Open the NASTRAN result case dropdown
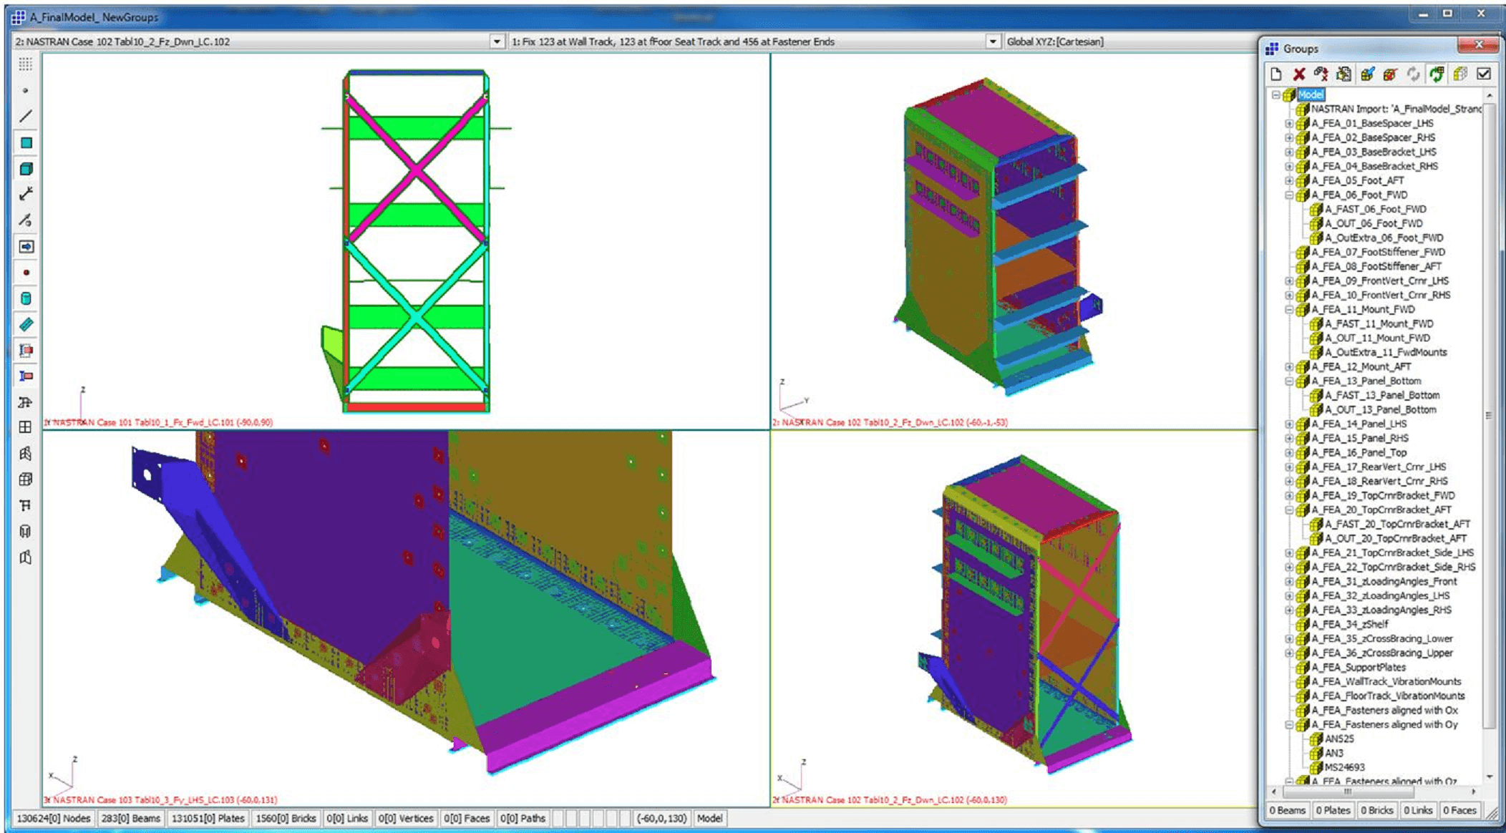Screen dimensions: 1506x833 pyautogui.click(x=497, y=42)
